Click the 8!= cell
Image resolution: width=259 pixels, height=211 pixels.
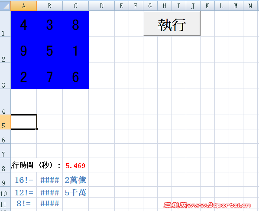[24, 203]
